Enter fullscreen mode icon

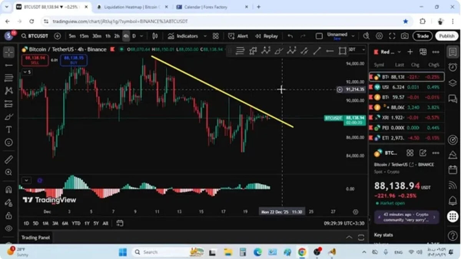[392, 36]
